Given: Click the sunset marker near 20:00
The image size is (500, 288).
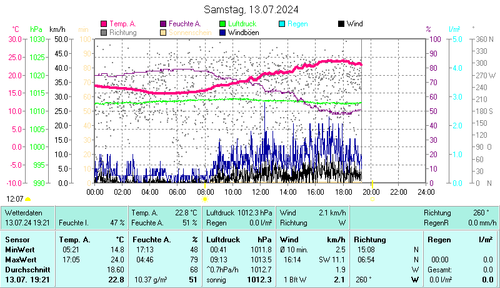Looking at the screenshot, I should pos(372,198).
